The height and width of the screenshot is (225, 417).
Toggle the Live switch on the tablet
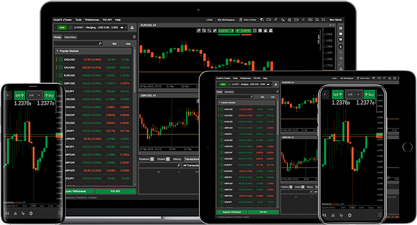click(222, 84)
